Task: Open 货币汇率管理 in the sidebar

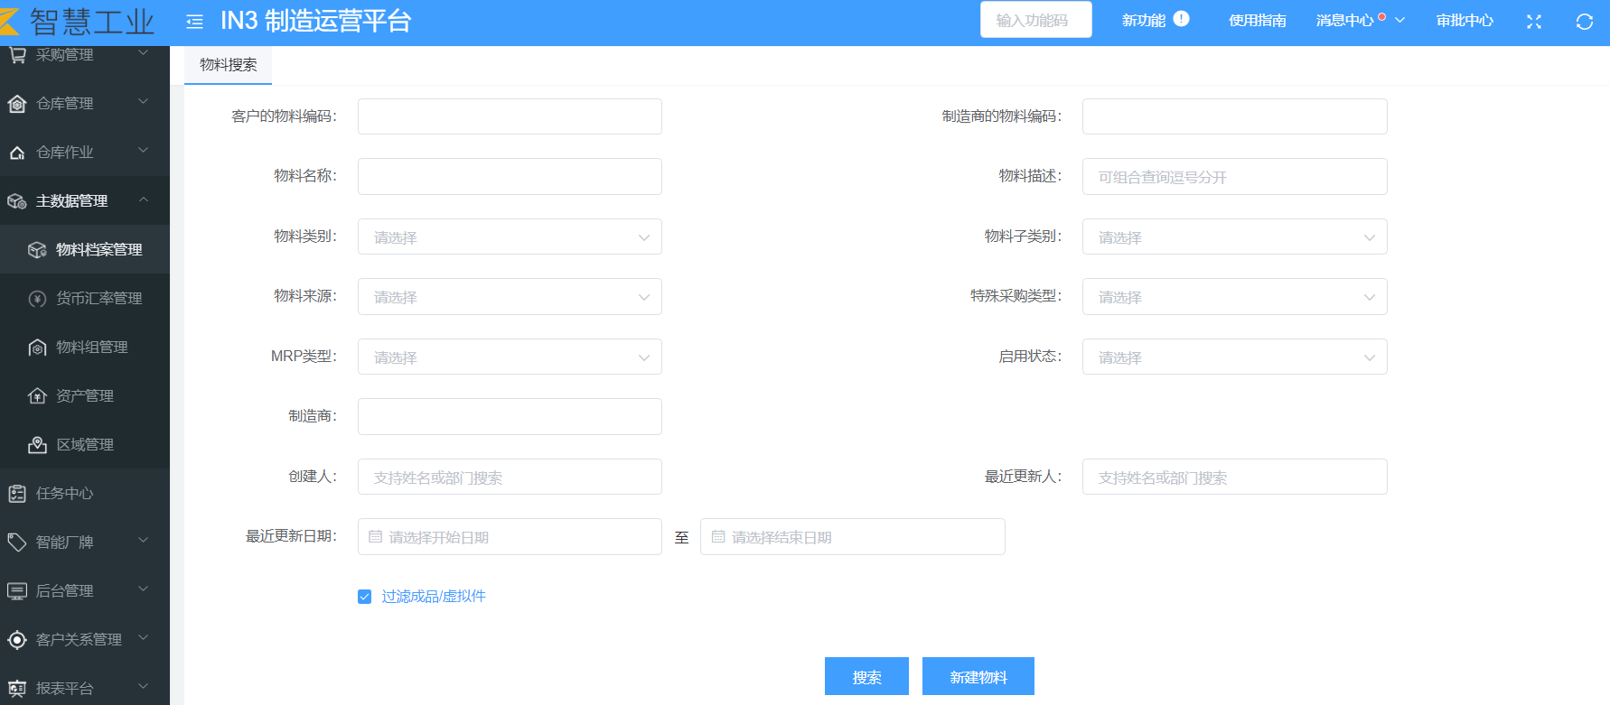Action: point(98,299)
